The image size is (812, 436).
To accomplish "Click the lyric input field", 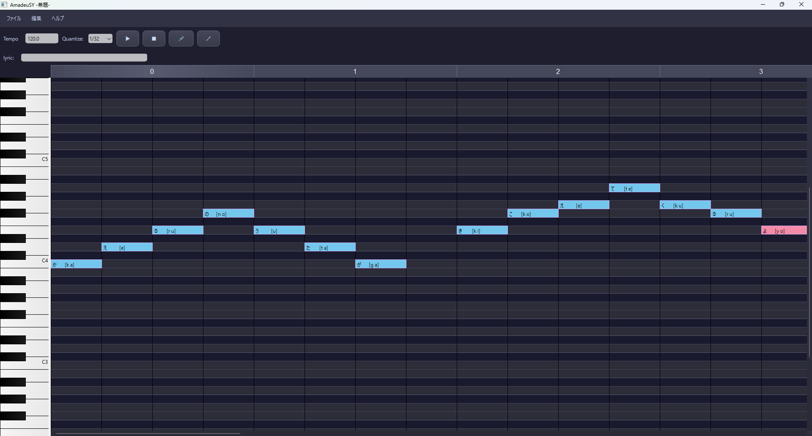I will (84, 57).
